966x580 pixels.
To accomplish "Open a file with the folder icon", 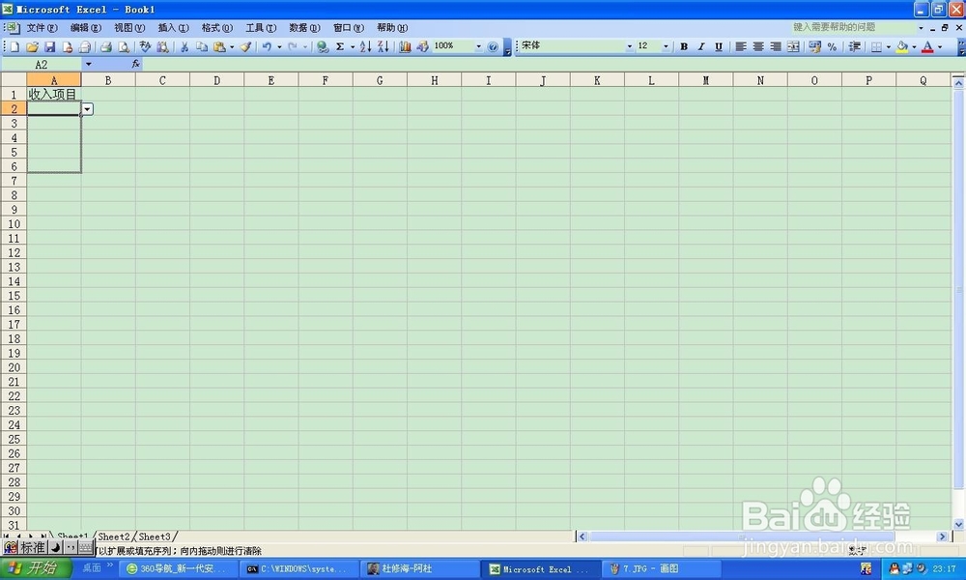I will tap(32, 46).
